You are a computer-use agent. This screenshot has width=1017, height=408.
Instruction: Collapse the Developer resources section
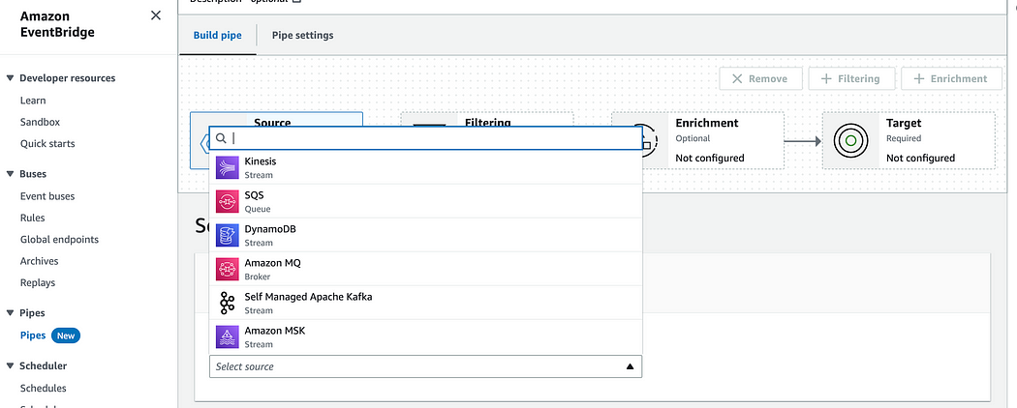tap(11, 77)
